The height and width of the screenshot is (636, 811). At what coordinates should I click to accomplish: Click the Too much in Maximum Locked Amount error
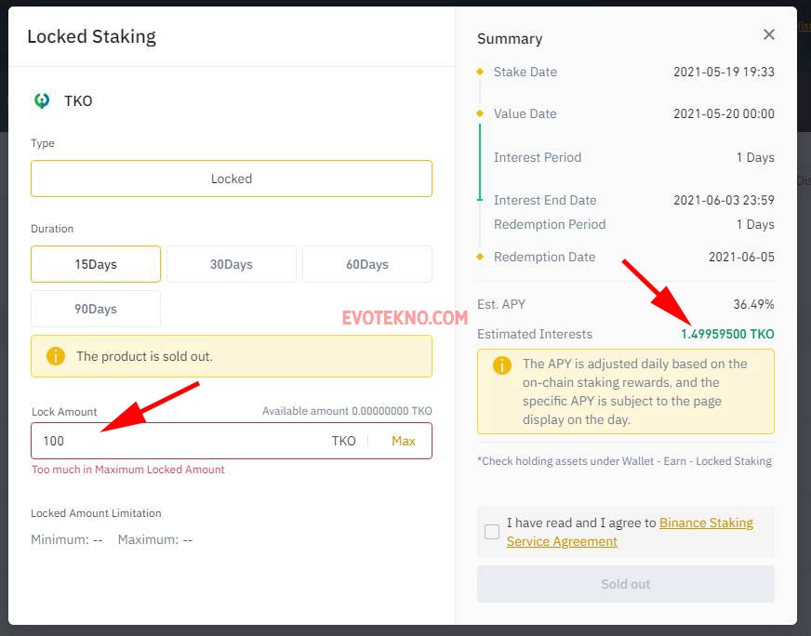coord(128,470)
